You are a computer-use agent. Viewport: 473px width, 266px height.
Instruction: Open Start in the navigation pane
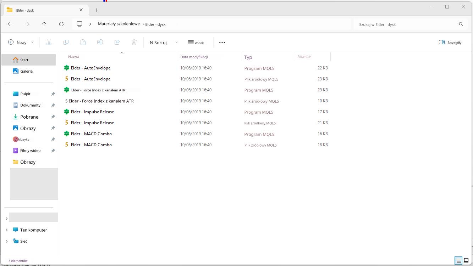click(29, 60)
